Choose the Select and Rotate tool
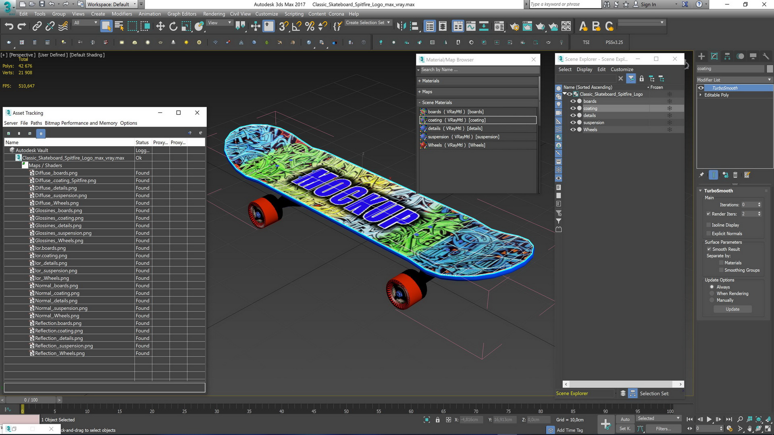 [173, 26]
